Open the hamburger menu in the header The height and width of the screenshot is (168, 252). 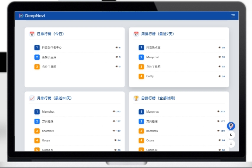pyautogui.click(x=233, y=16)
